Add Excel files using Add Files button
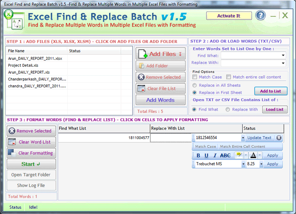Screen dimensions: 296x214 161,54
